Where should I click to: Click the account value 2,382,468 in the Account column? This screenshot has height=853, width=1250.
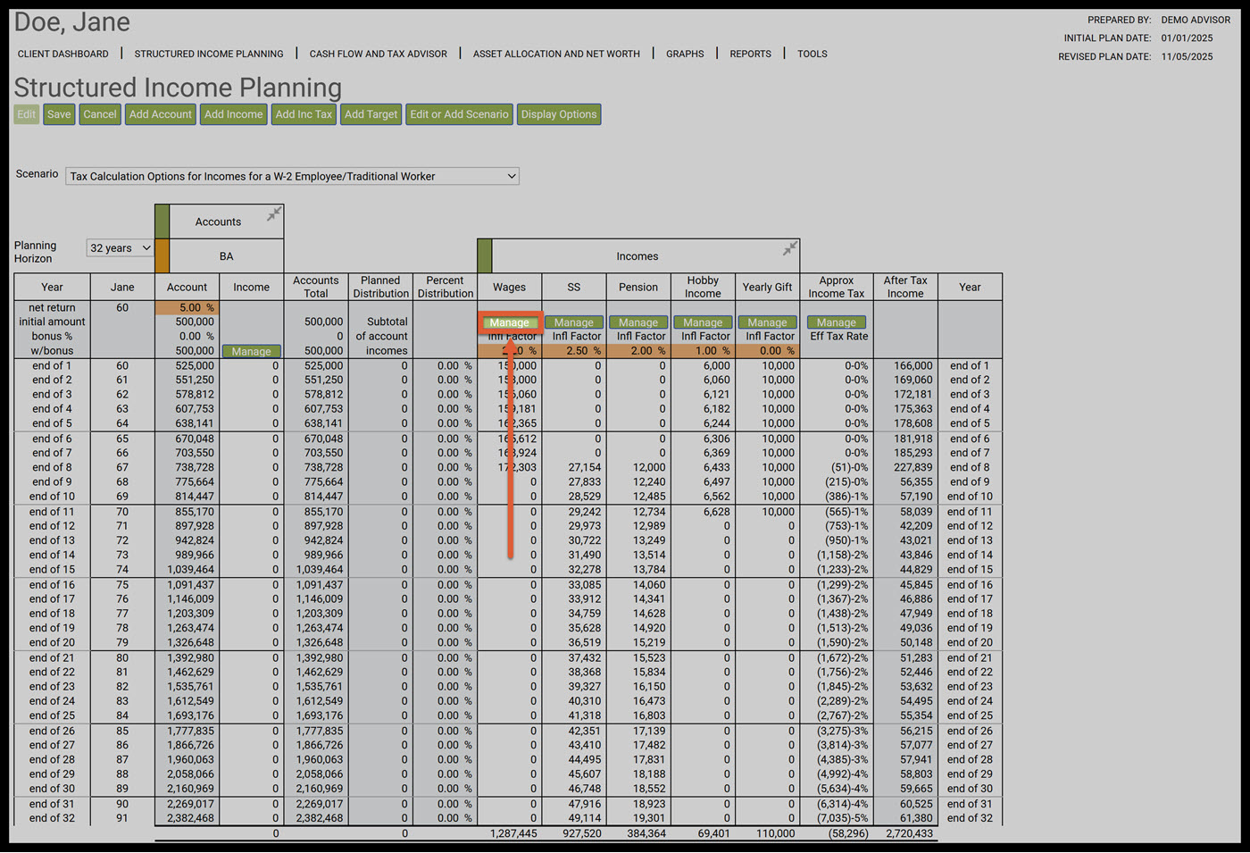click(190, 818)
